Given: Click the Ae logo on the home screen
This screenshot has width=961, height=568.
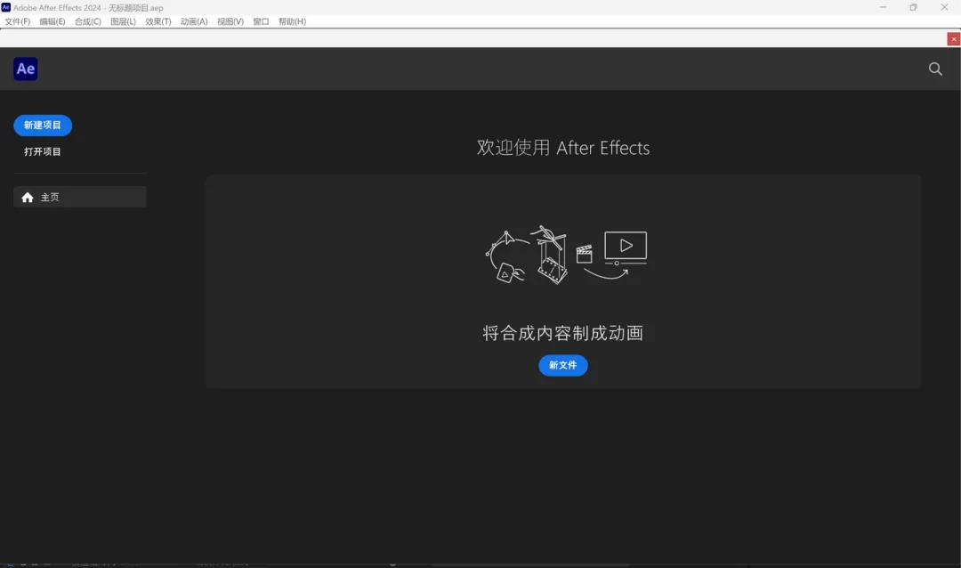Looking at the screenshot, I should (x=25, y=69).
